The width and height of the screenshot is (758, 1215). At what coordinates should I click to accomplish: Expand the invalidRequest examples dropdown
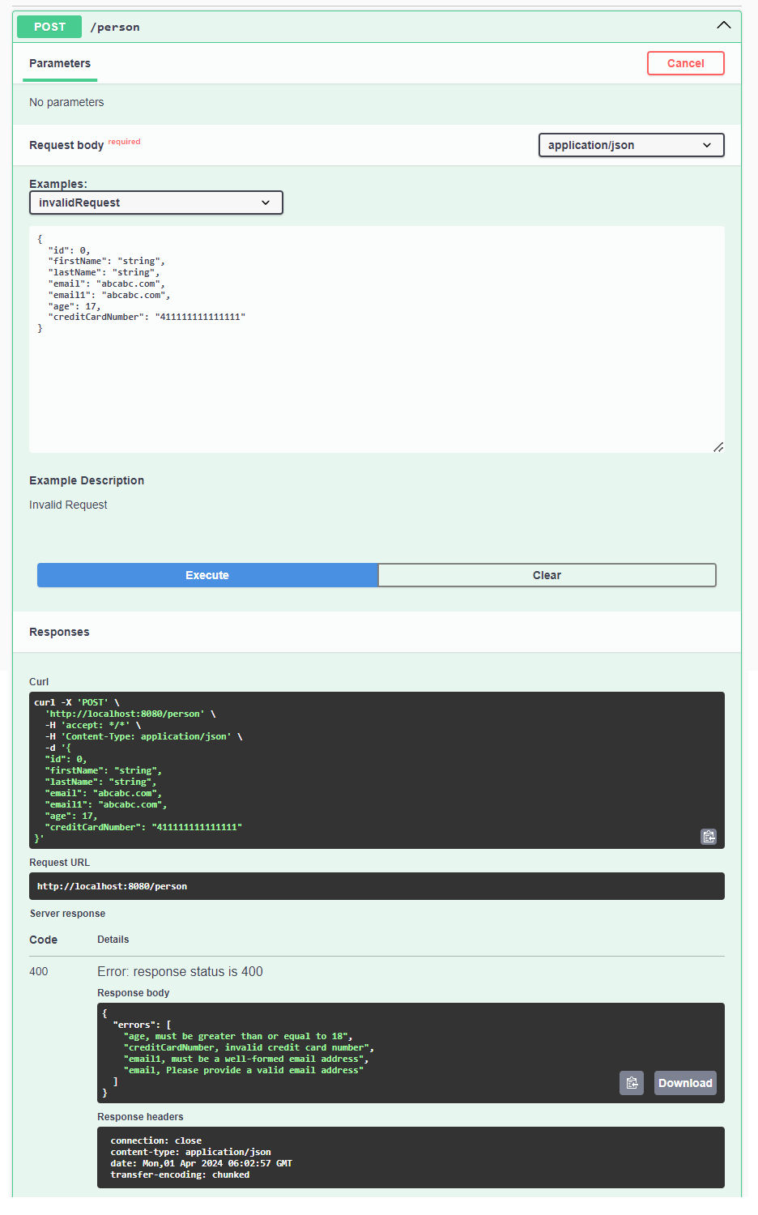[156, 202]
